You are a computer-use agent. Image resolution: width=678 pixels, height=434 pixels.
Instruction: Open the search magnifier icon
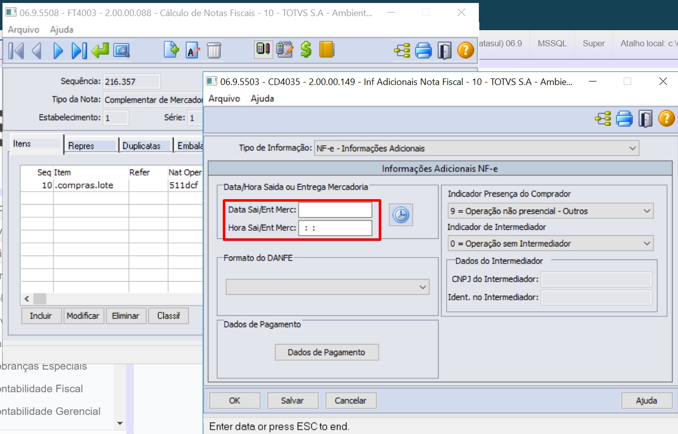click(122, 50)
